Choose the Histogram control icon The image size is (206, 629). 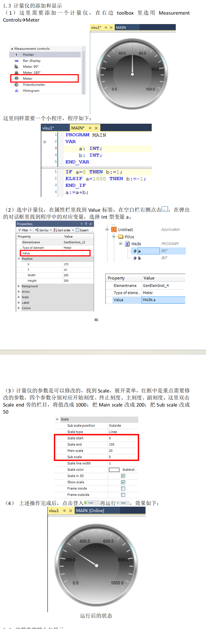tap(16, 91)
